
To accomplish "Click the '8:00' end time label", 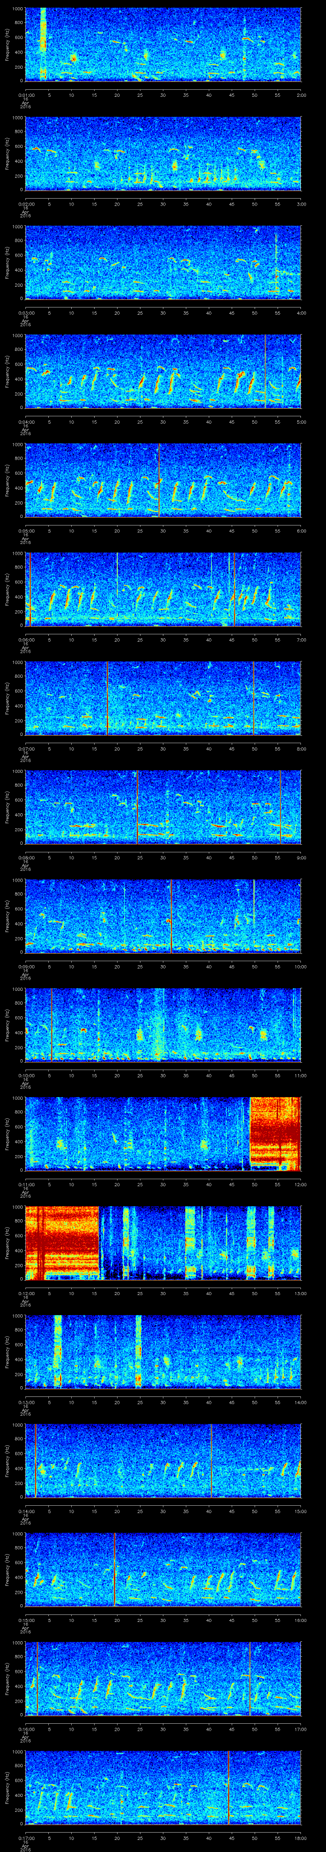I will pos(301,749).
